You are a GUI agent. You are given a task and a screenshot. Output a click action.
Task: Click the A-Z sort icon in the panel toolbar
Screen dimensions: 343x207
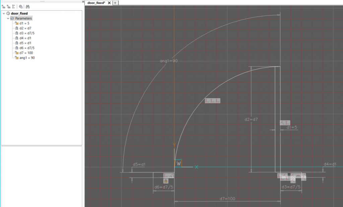coord(13,7)
